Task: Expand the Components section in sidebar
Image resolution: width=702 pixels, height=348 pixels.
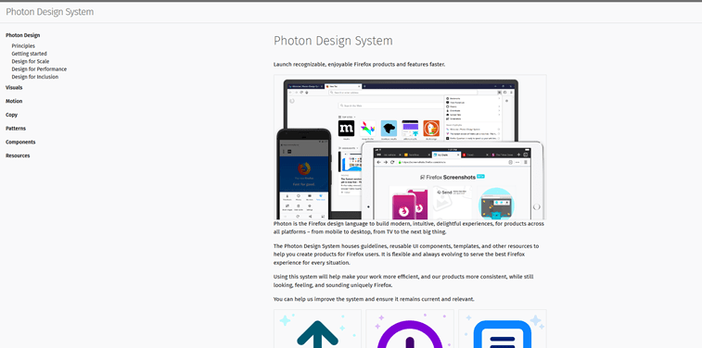Action: tap(20, 142)
